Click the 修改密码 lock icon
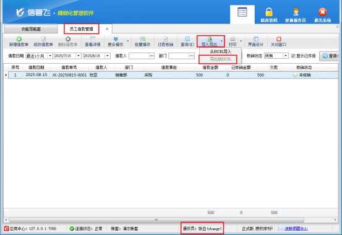Viewport: 342px width, 235px height. (x=269, y=12)
